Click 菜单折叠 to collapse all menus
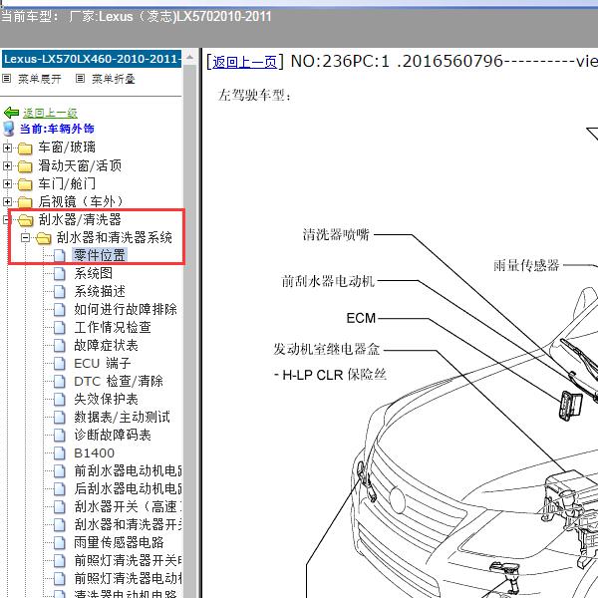 [114, 79]
